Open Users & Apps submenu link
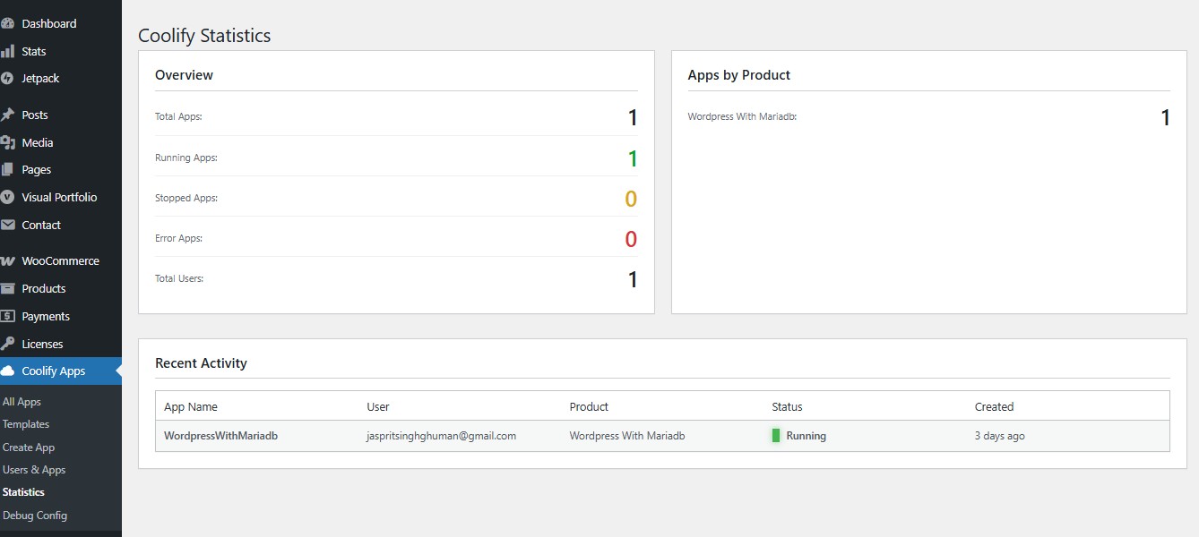1199x537 pixels. pos(34,470)
